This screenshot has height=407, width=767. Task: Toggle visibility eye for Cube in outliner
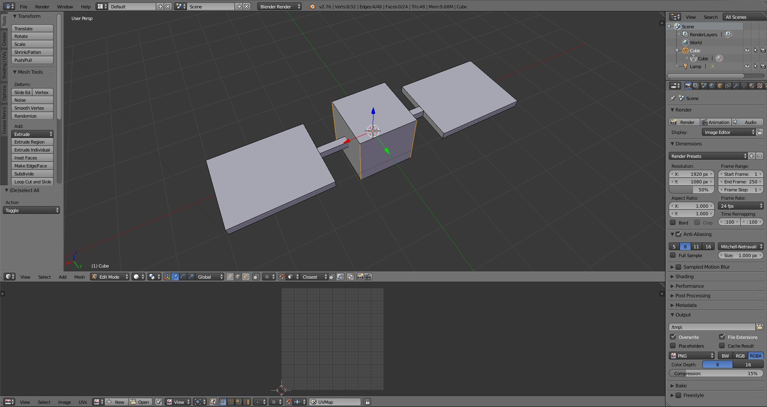[747, 50]
